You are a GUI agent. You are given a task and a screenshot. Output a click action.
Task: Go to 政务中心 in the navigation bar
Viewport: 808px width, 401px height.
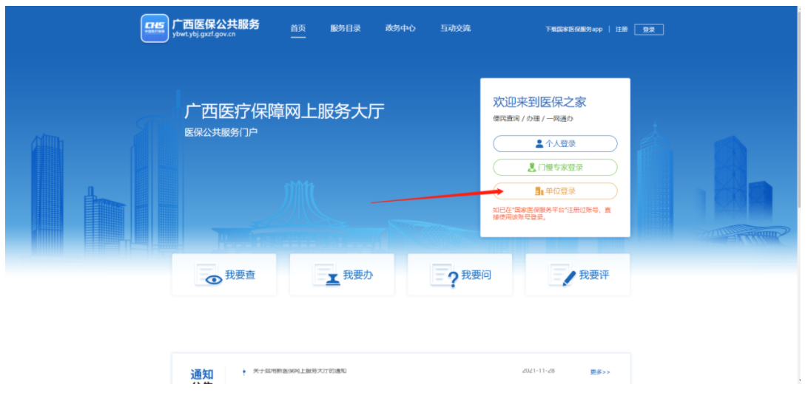coord(400,29)
